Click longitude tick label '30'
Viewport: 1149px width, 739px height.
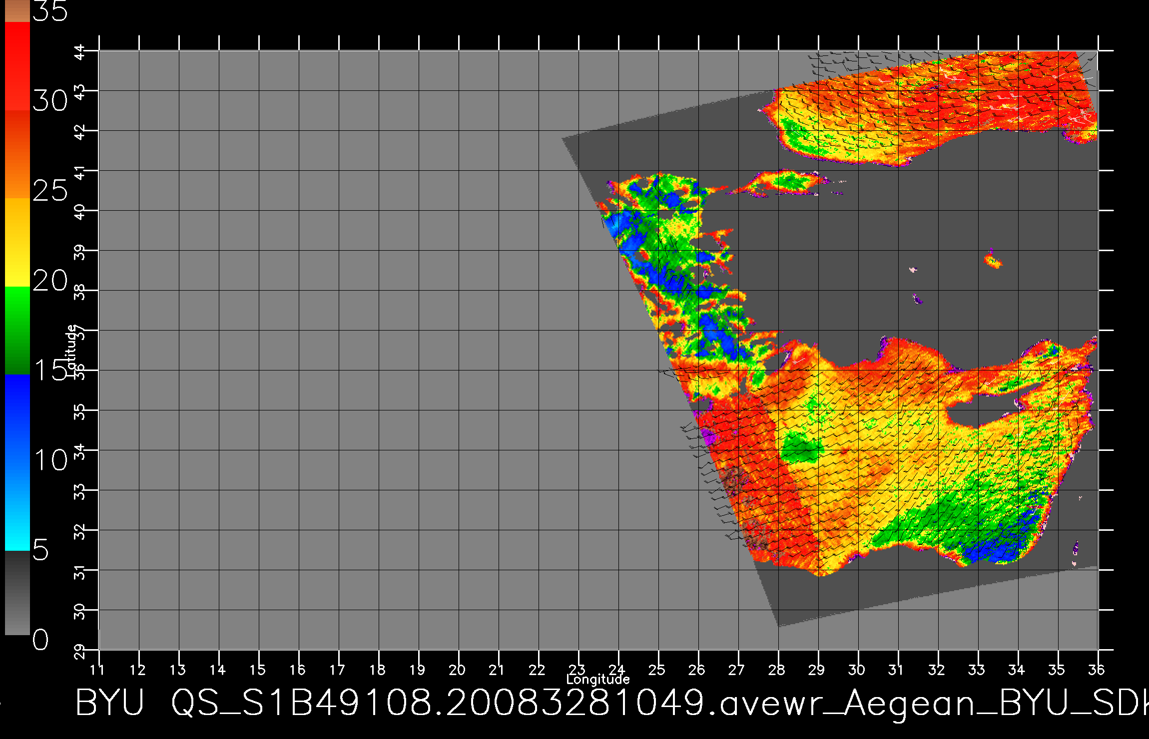tap(857, 670)
